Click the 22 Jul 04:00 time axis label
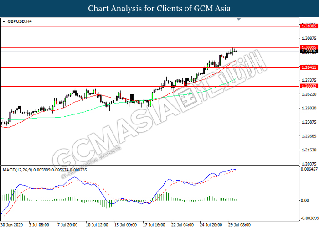319x228 pixels. click(x=182, y=225)
